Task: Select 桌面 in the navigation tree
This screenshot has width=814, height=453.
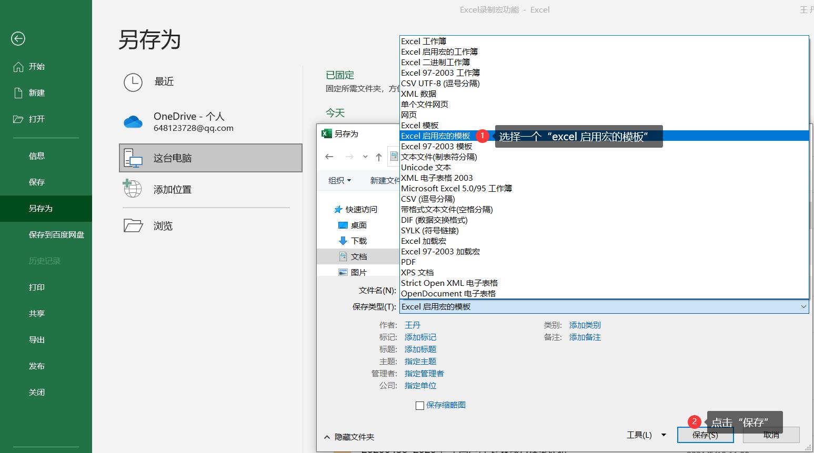Action: [353, 225]
